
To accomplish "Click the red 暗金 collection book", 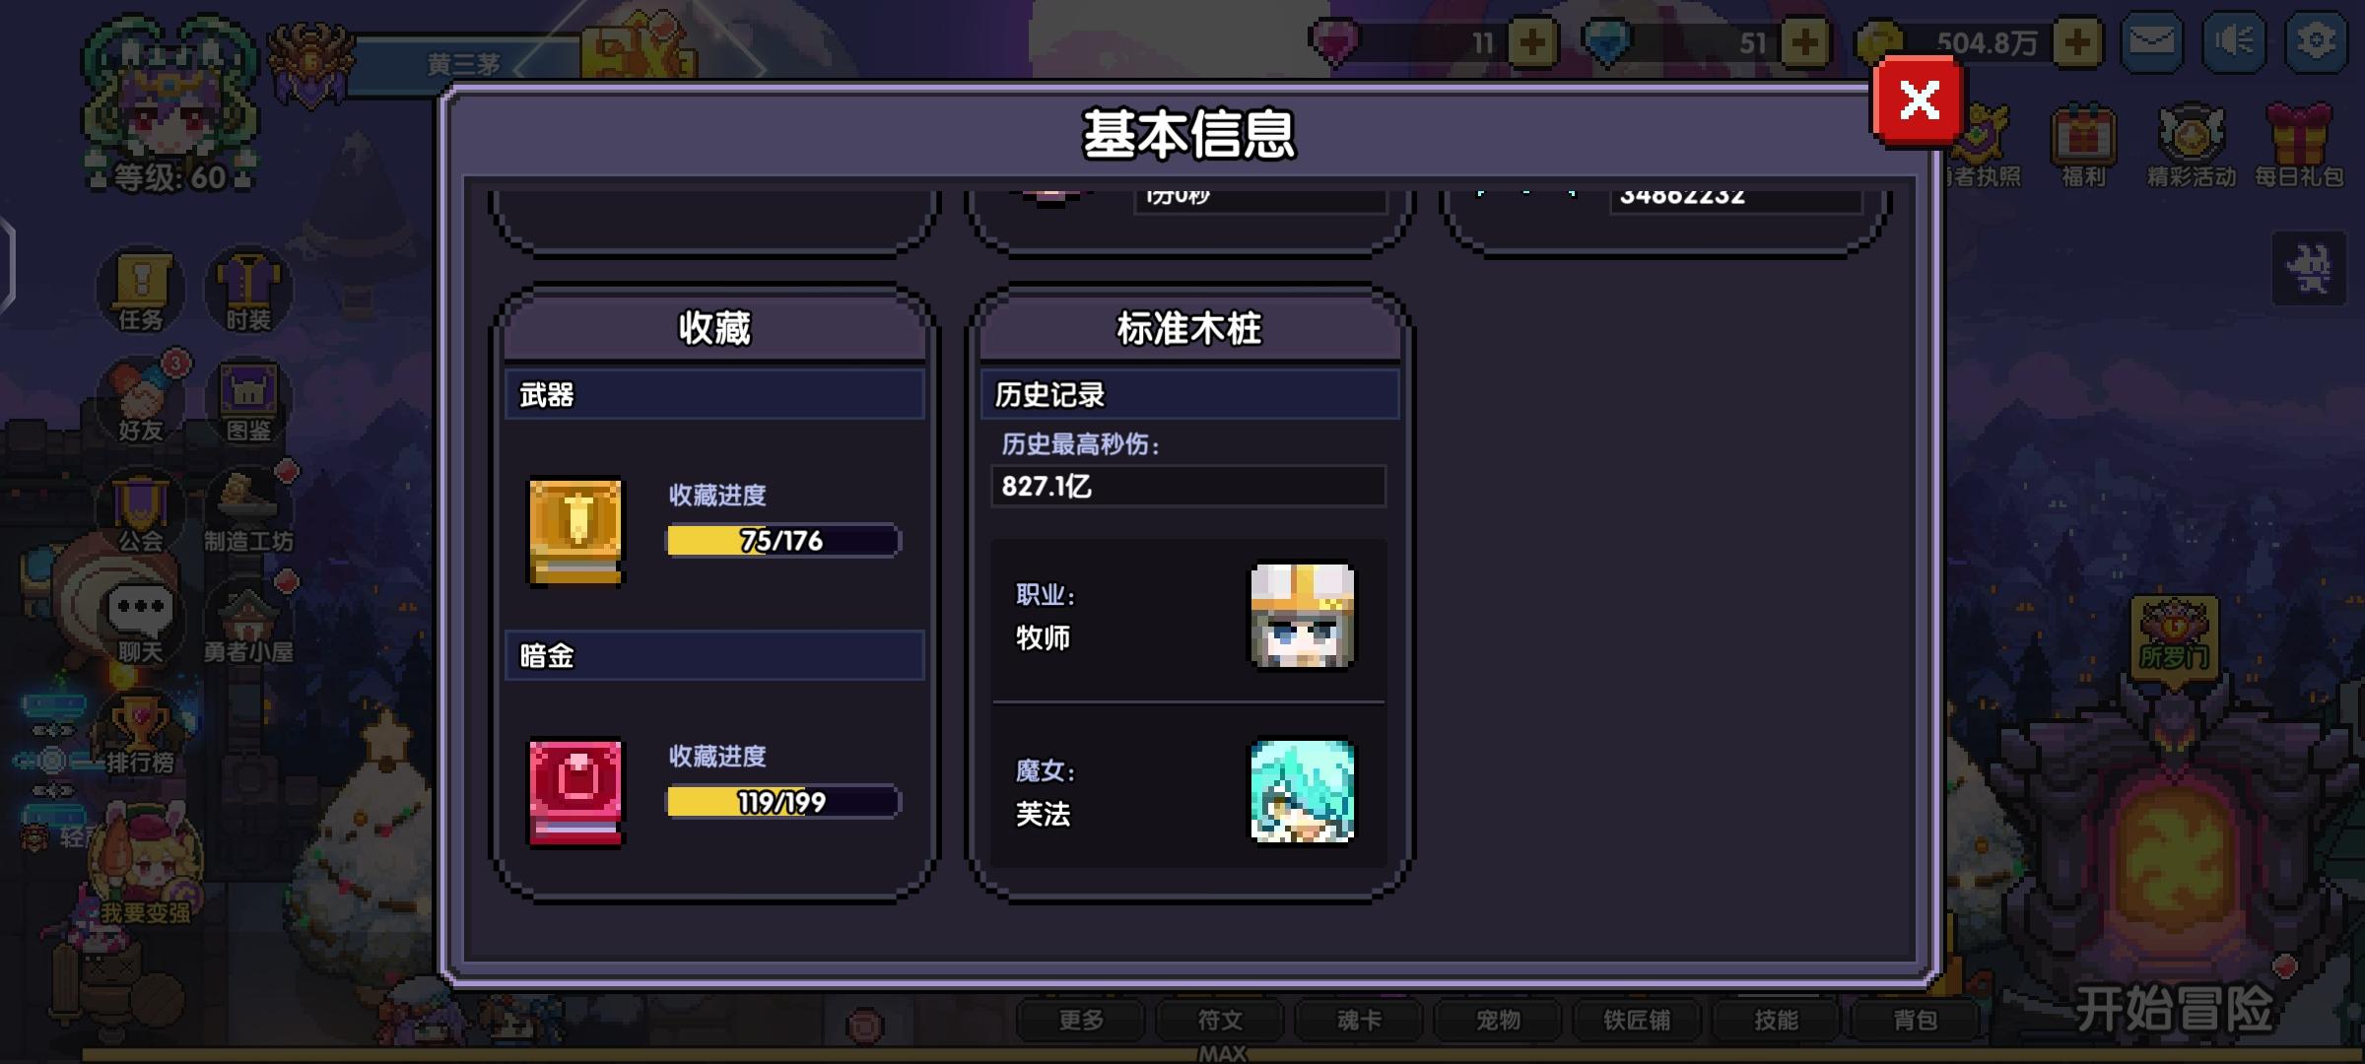I will 575,793.
